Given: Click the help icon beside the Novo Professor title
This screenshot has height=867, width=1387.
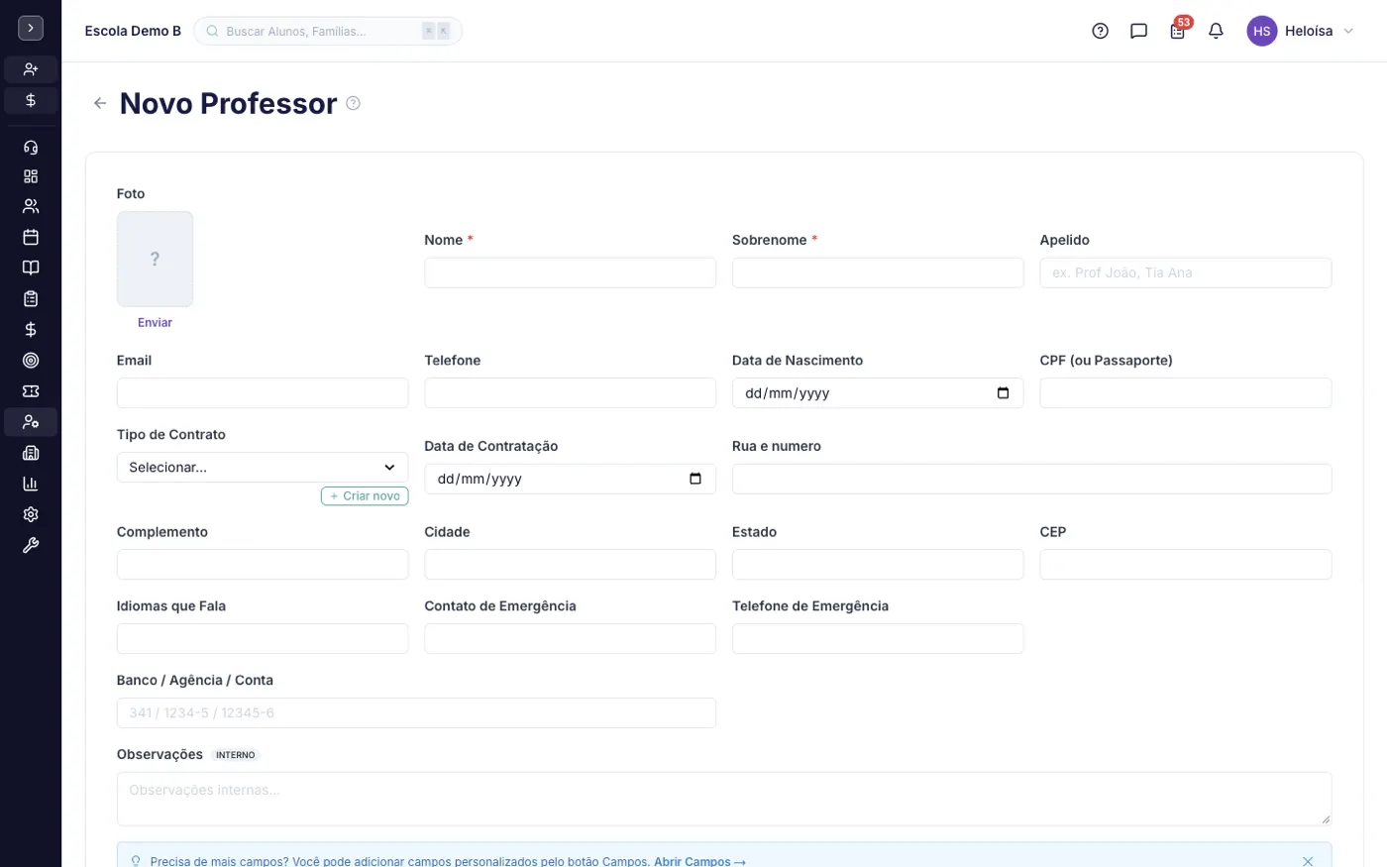Looking at the screenshot, I should tap(353, 103).
